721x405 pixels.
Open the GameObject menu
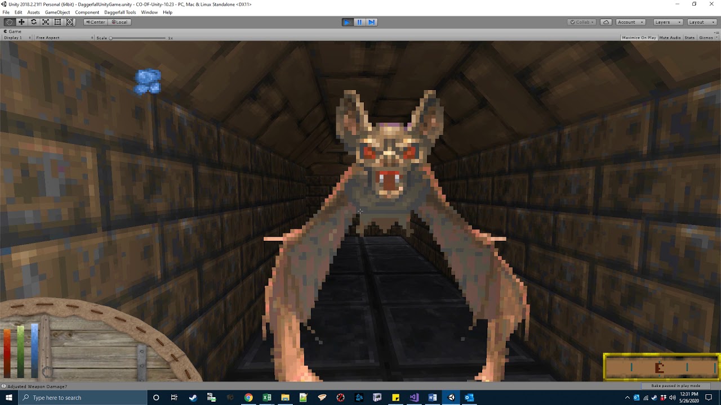(x=57, y=12)
